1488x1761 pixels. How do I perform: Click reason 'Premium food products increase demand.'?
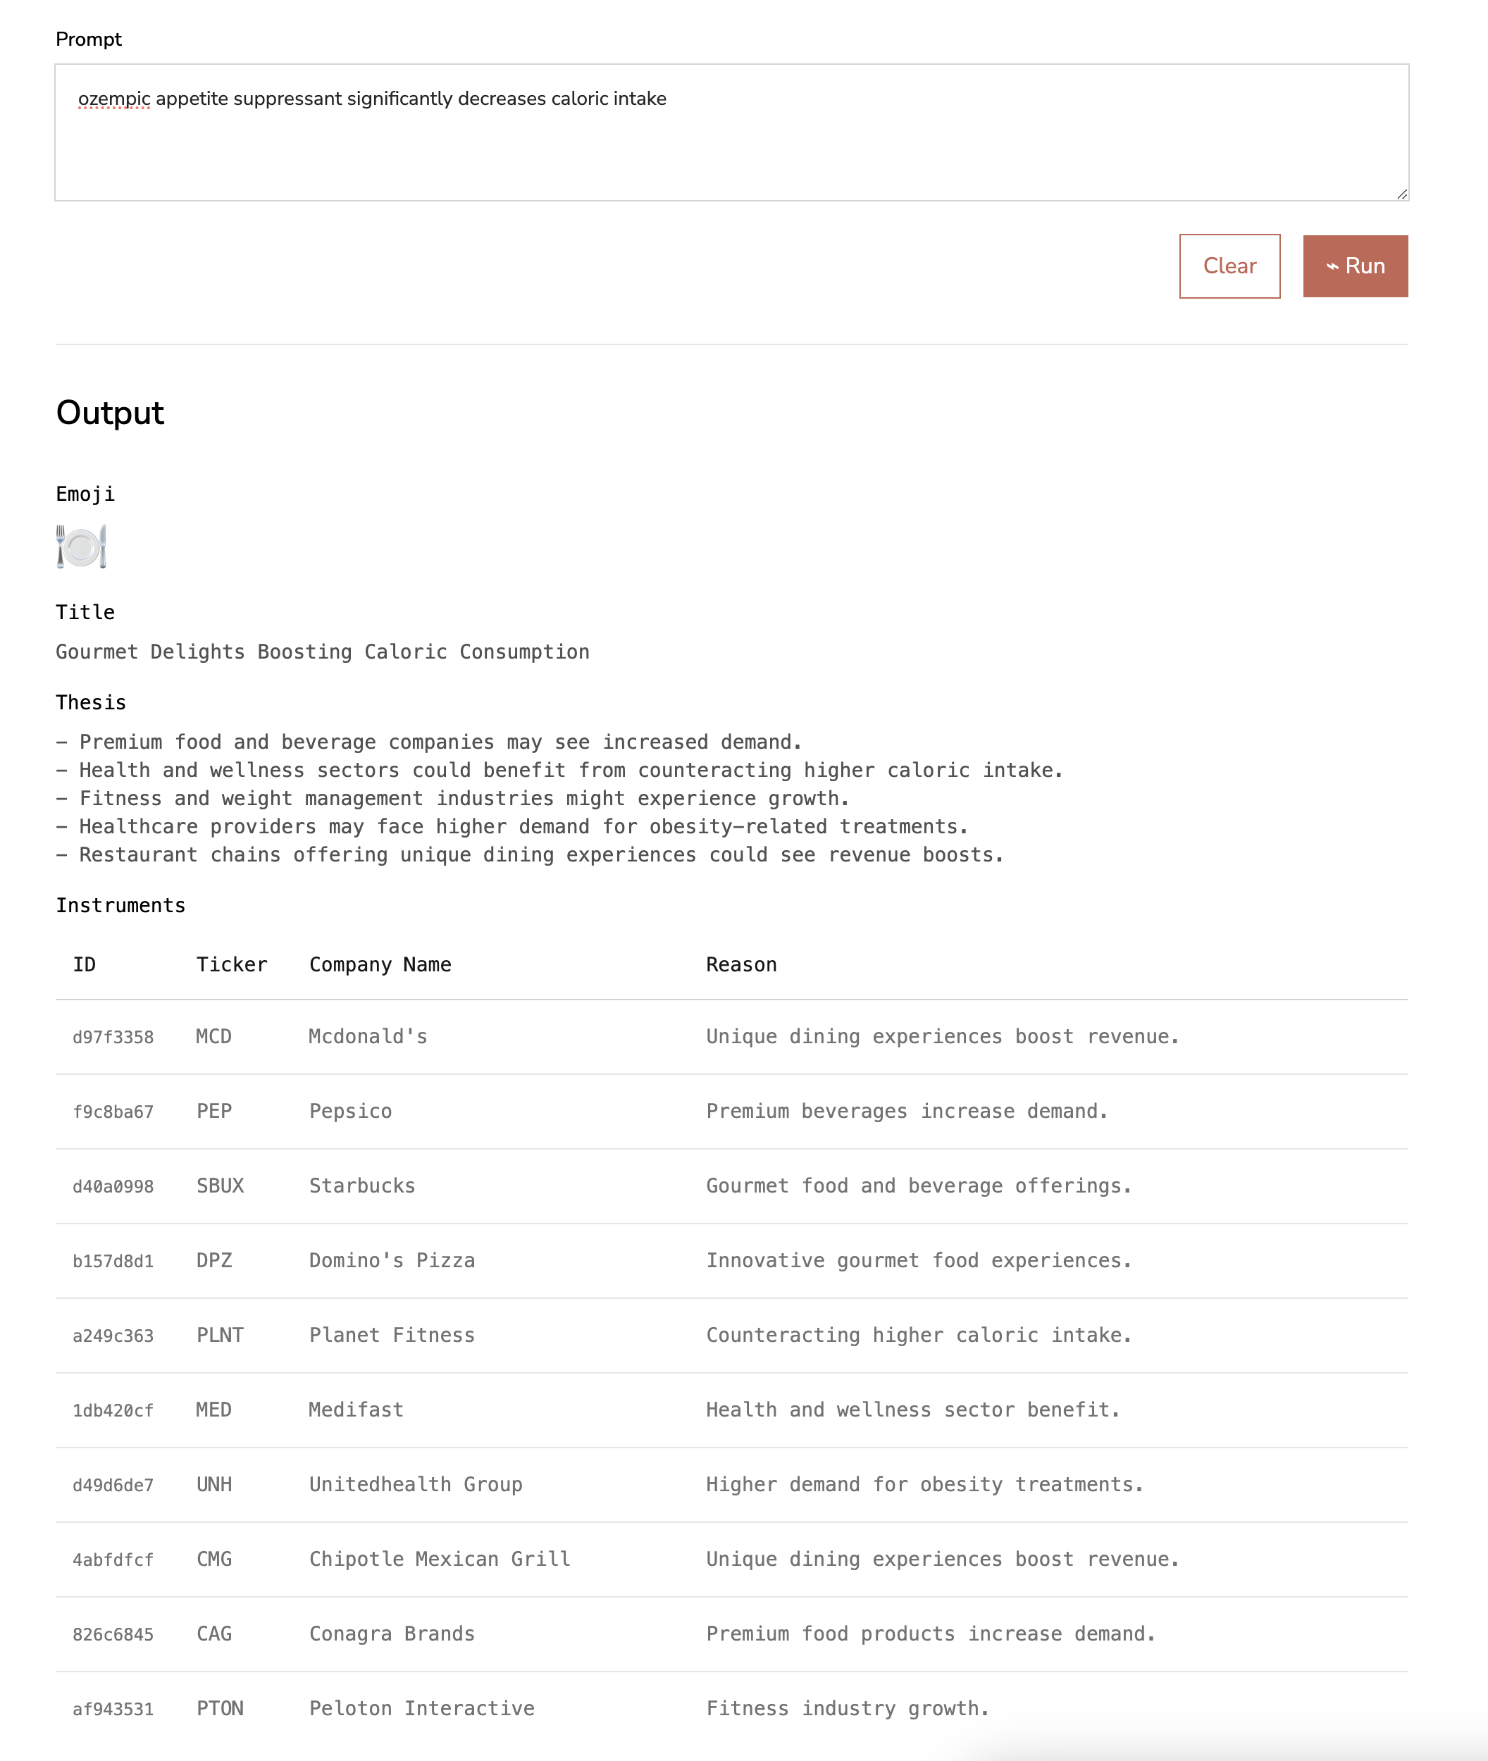pyautogui.click(x=931, y=1634)
